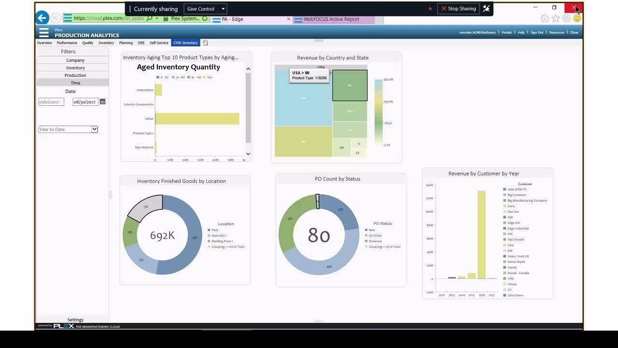
Task: Click the Sign Out link
Action: tap(537, 32)
